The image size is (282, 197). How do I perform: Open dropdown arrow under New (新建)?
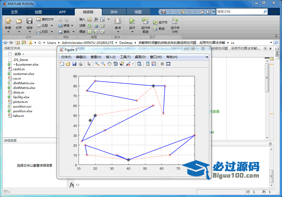click(x=8, y=32)
